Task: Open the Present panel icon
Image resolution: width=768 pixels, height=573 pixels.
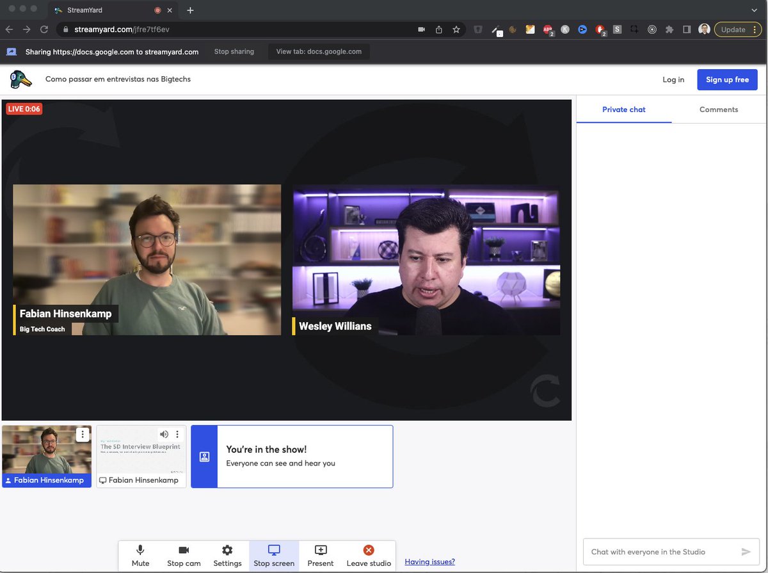Action: pos(320,549)
